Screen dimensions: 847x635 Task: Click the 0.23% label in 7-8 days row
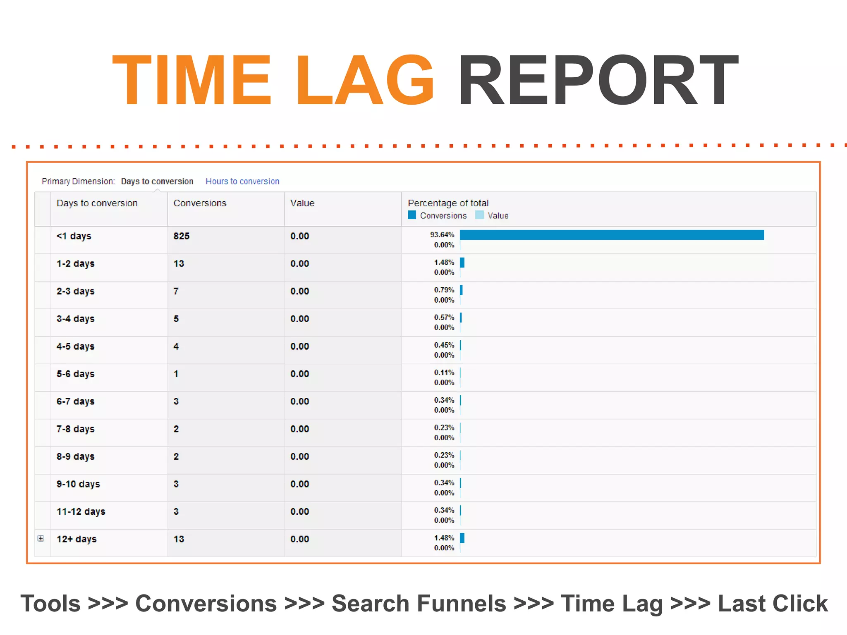click(x=444, y=427)
